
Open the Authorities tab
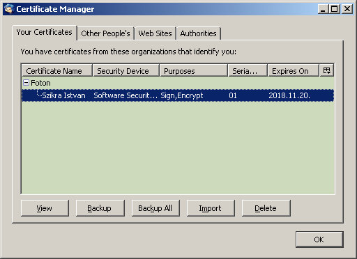coord(198,33)
